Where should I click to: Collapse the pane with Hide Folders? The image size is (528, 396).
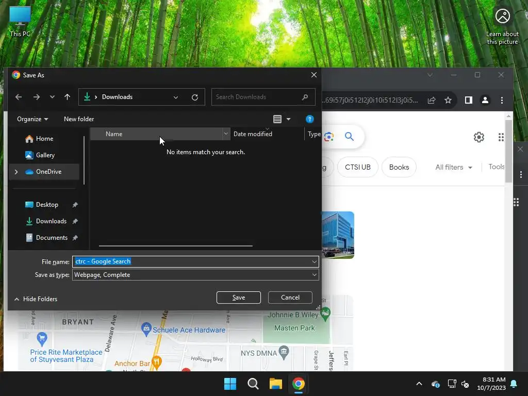tap(36, 299)
